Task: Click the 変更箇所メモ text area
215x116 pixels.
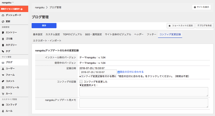Action: click(144, 92)
